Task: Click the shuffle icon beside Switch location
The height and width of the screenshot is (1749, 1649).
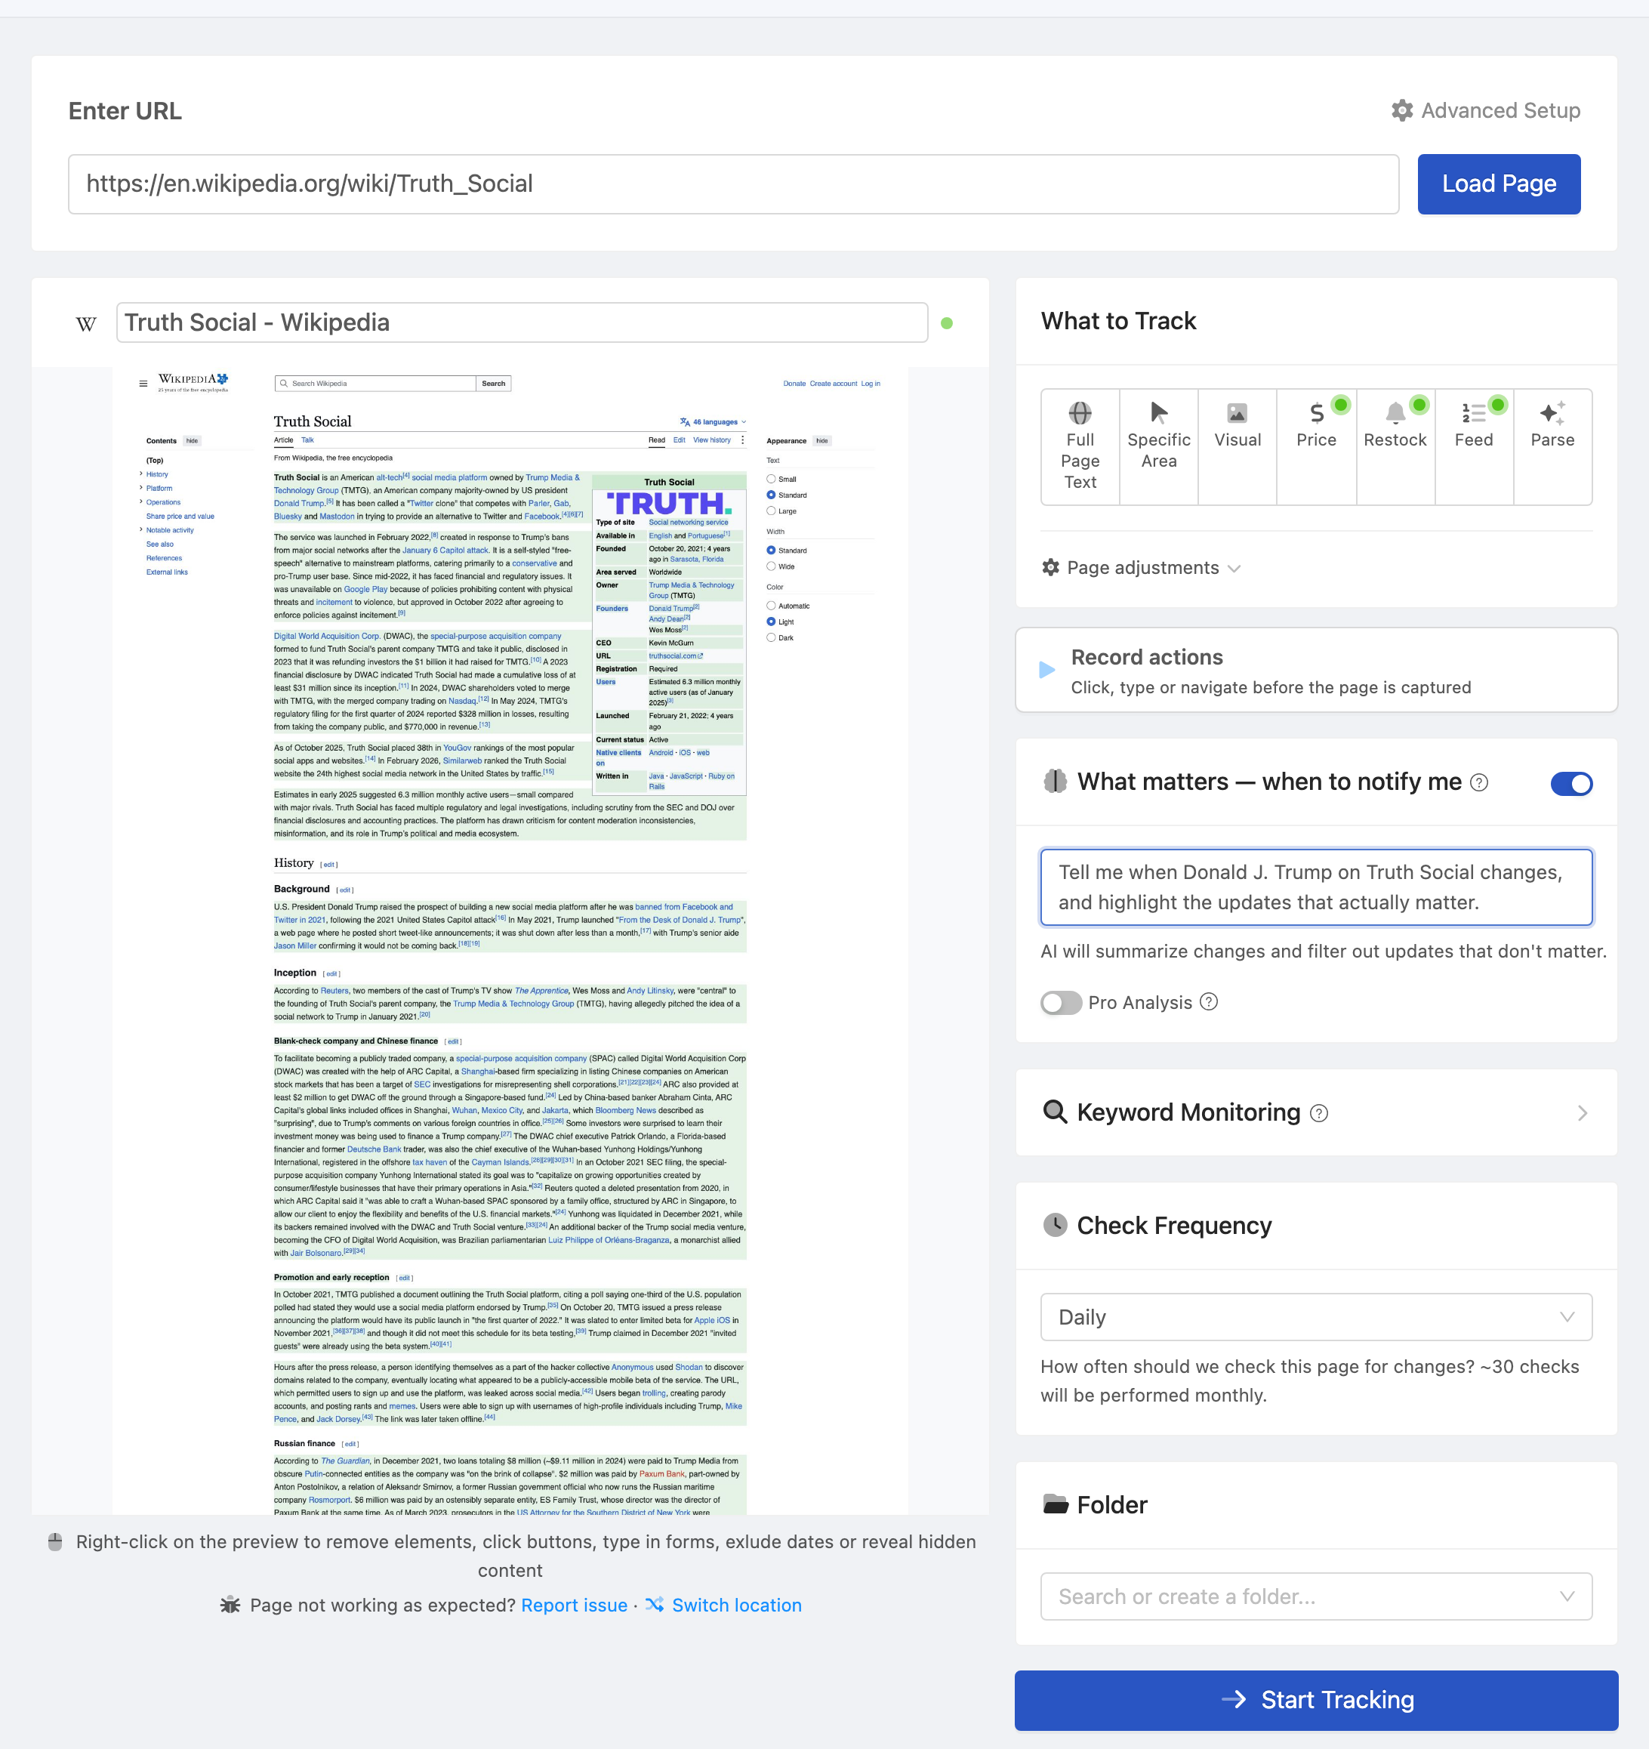Action: 655,1605
